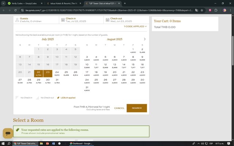Select August 1 on the calendar
Image resolution: width=234 pixels, height=146 pixels.
[133, 51]
